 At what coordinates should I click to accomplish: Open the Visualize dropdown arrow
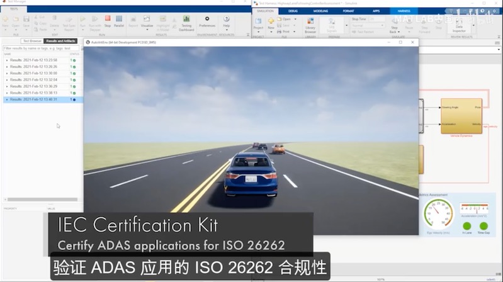click(x=147, y=30)
